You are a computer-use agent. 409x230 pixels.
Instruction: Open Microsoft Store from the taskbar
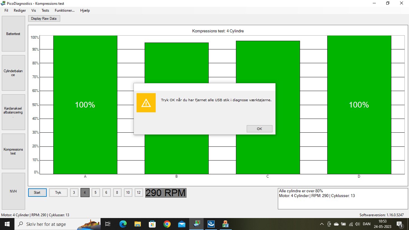point(152,224)
